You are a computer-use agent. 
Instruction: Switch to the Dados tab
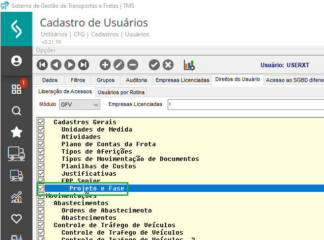[50, 80]
